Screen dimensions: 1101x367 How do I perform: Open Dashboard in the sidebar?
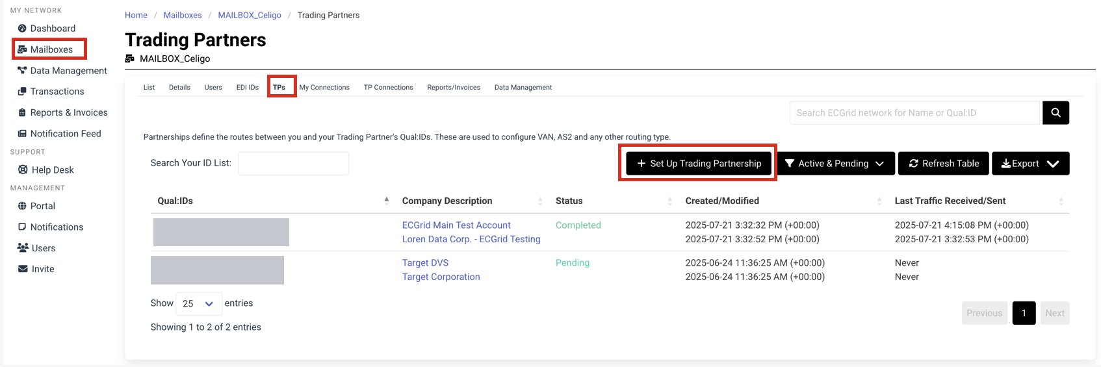53,29
